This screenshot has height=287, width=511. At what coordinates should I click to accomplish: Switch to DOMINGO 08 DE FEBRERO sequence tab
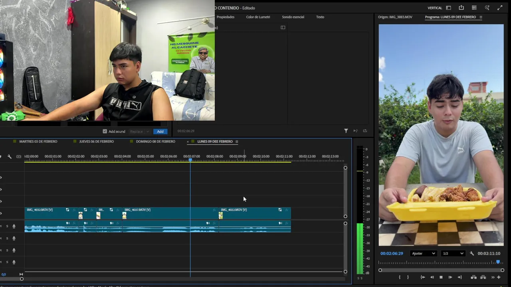(x=156, y=142)
